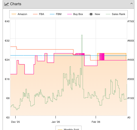The width and height of the screenshot is (137, 130).
Task: Toggle the Buy Box series in the legend
Action: click(75, 14)
